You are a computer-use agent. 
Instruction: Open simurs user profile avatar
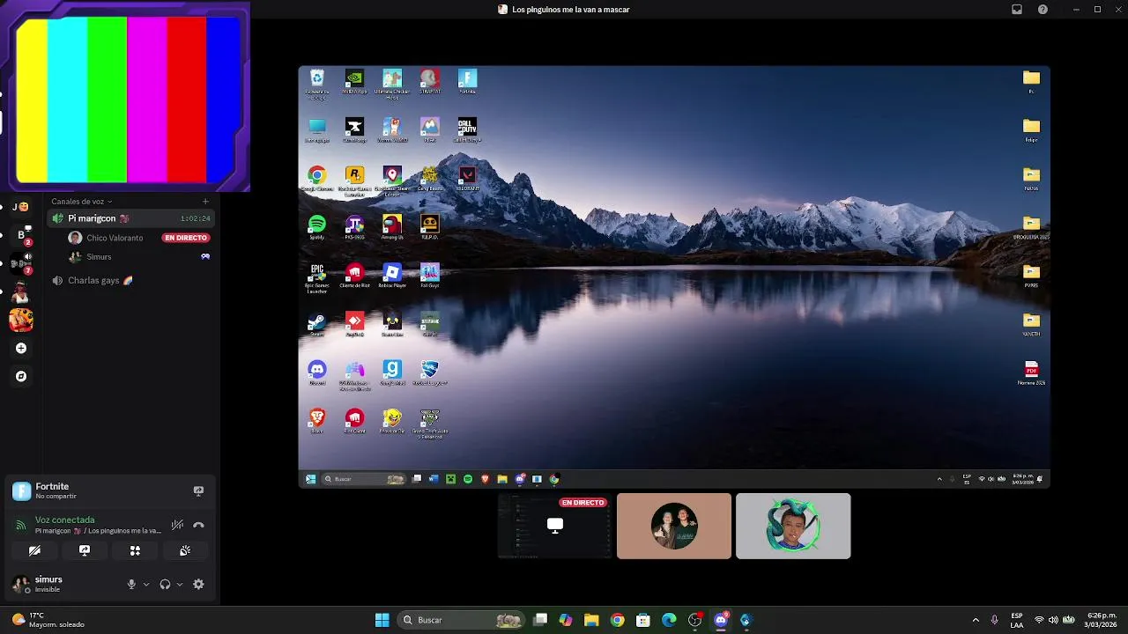(x=19, y=584)
